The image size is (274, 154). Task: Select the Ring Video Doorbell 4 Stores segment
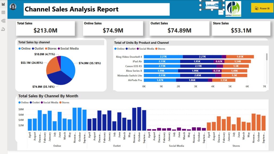click(240, 57)
